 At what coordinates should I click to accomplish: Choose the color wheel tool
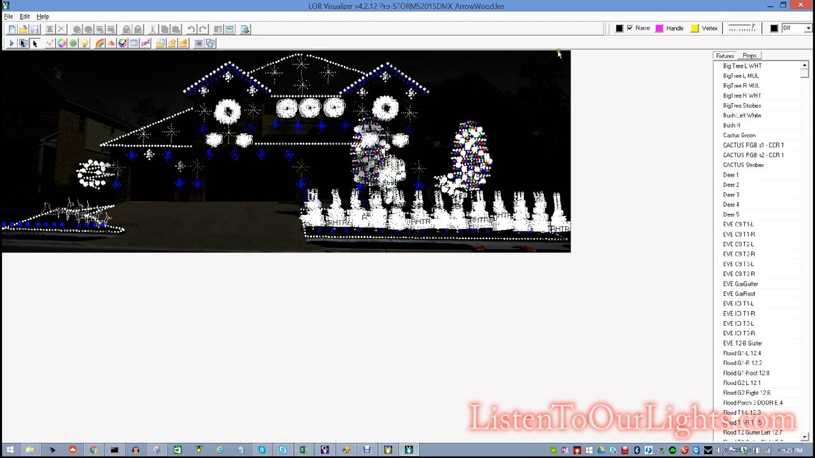pos(62,43)
